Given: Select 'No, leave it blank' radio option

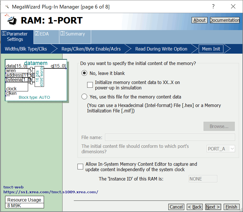Looking at the screenshot, I should coord(84,73).
